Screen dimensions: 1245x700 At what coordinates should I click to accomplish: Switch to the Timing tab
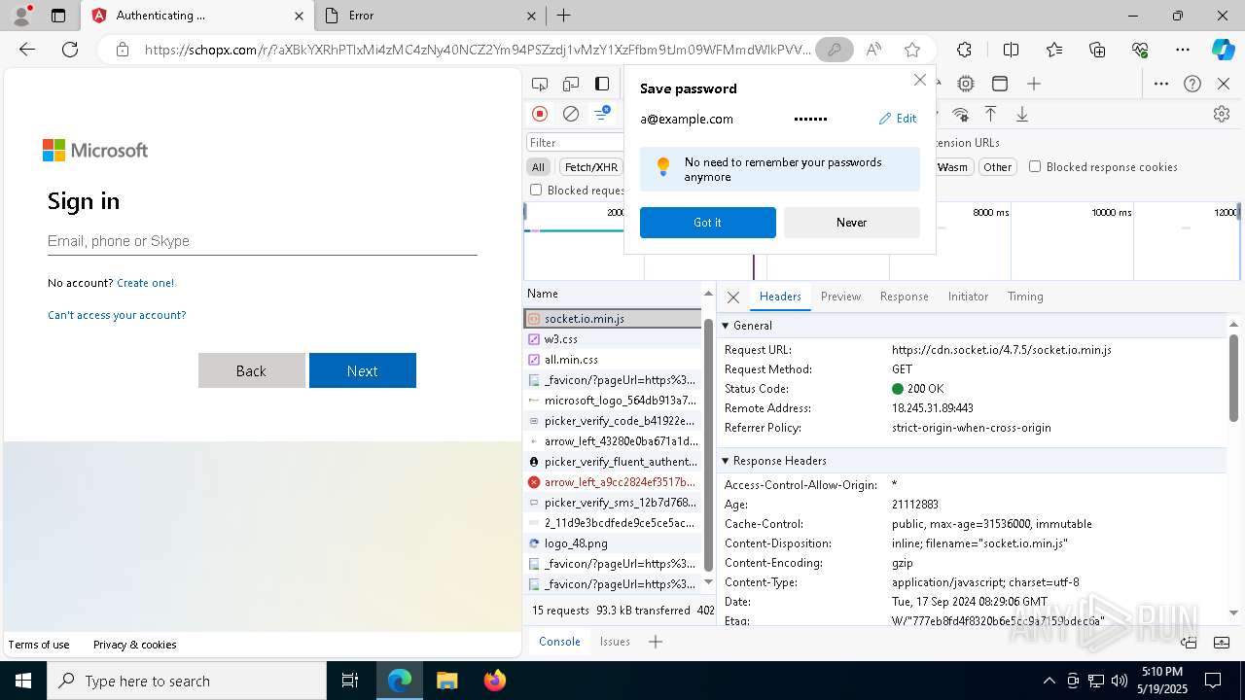point(1025,297)
